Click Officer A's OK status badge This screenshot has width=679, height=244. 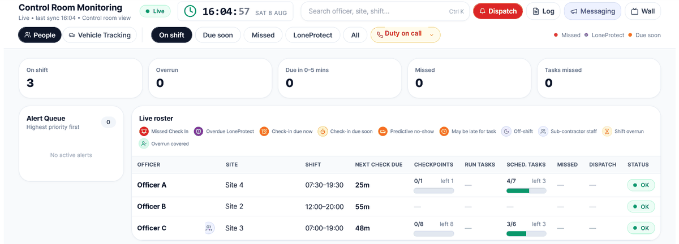pos(641,185)
